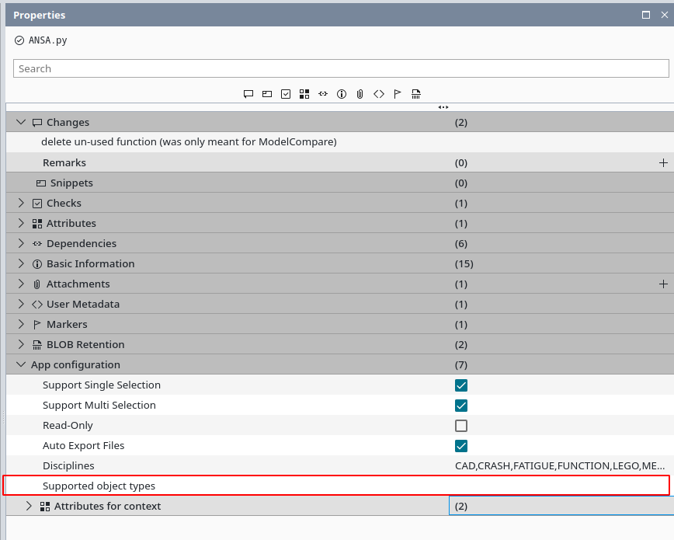The width and height of the screenshot is (674, 540).
Task: Click the Supported object types row
Action: (336, 486)
